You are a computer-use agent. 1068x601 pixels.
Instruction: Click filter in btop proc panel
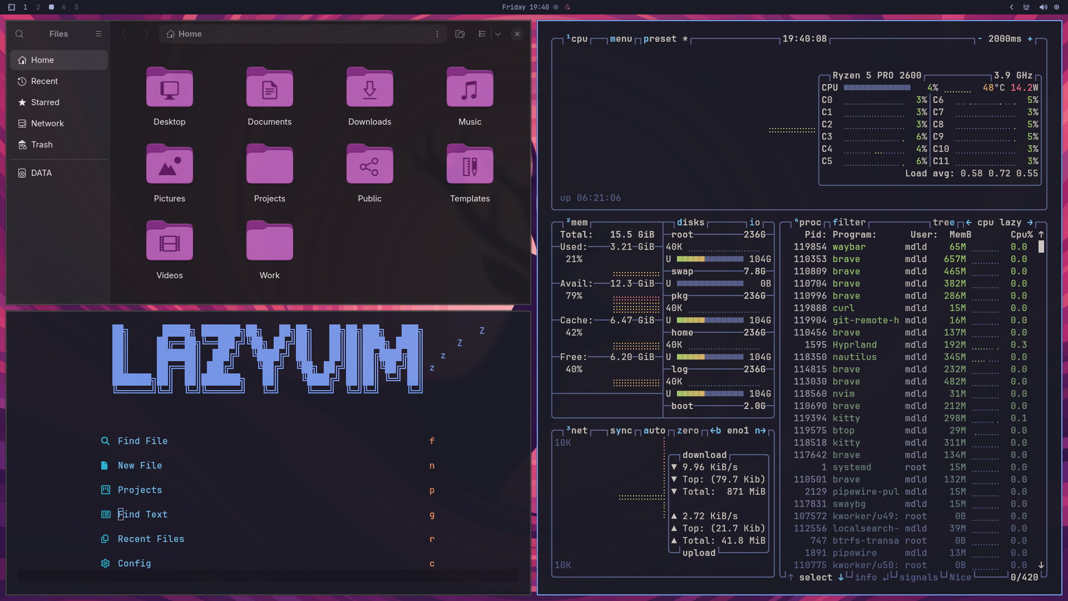click(x=849, y=222)
